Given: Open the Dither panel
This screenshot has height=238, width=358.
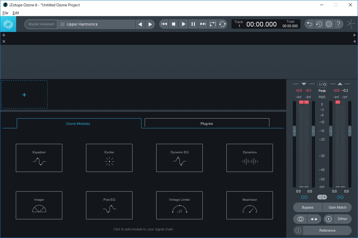Looking at the screenshot, I should pos(342,219).
